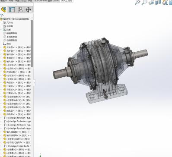Switch to the PropertyManager tab icon
172x157 pixels.
click(12, 9)
